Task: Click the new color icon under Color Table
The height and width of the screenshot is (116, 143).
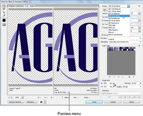Action: (129, 77)
